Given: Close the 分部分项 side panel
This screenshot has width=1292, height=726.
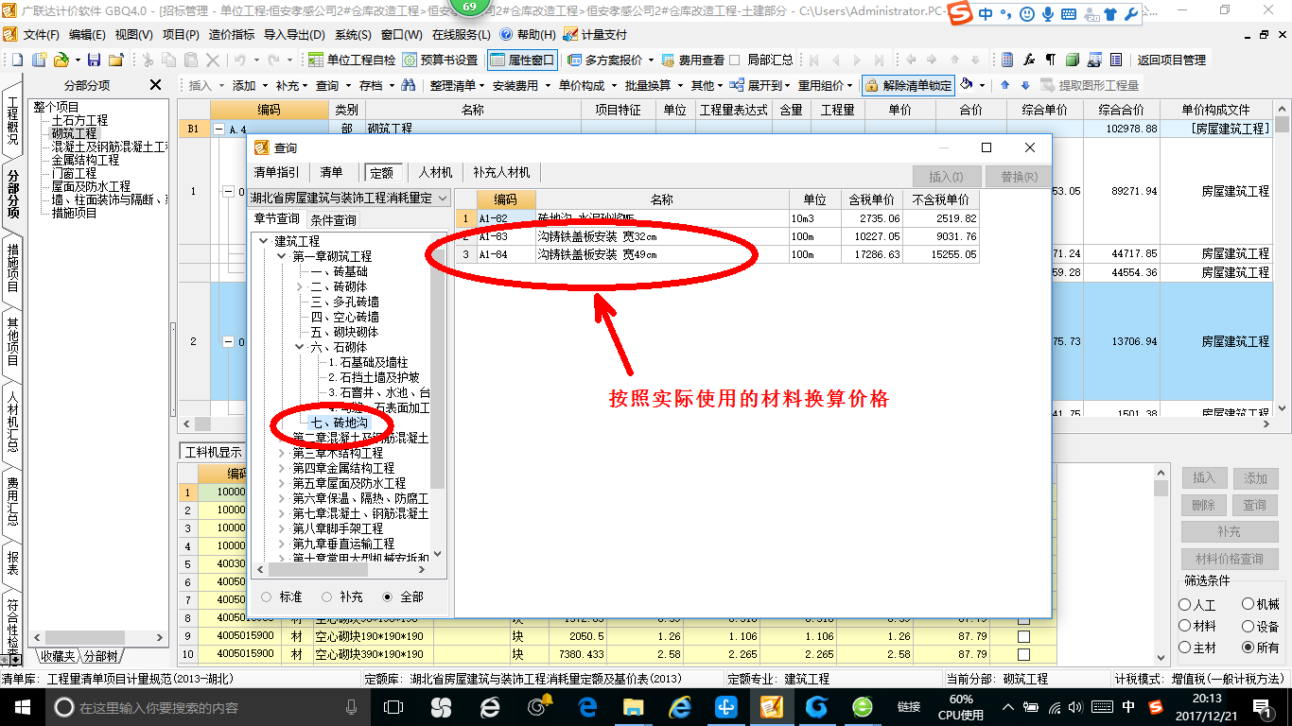Looking at the screenshot, I should [x=156, y=85].
